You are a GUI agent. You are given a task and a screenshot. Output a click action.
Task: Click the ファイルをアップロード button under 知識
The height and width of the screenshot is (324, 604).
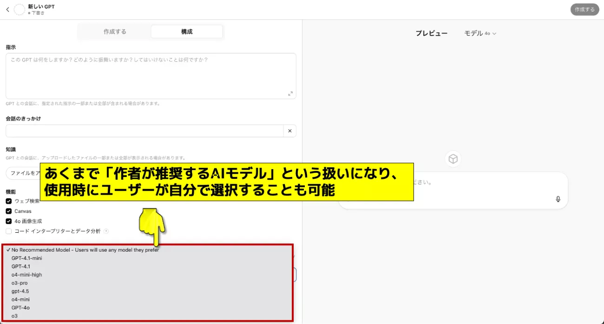(x=23, y=173)
